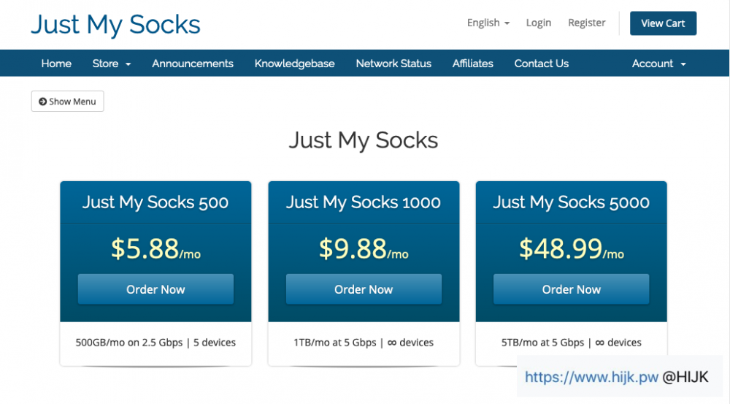Select Knowledgebase in the navbar
The image size is (730, 404).
[294, 64]
